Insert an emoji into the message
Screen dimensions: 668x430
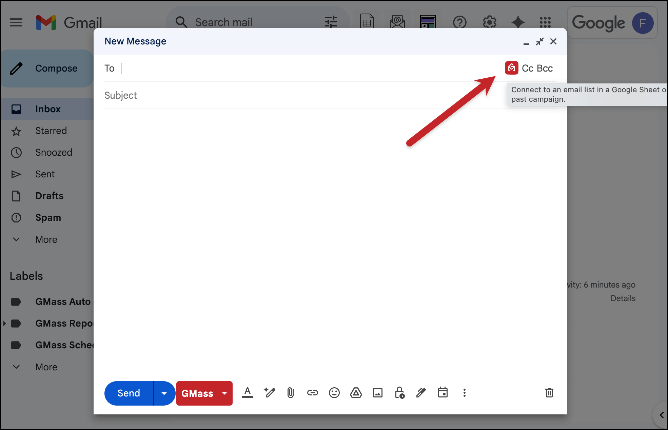334,393
